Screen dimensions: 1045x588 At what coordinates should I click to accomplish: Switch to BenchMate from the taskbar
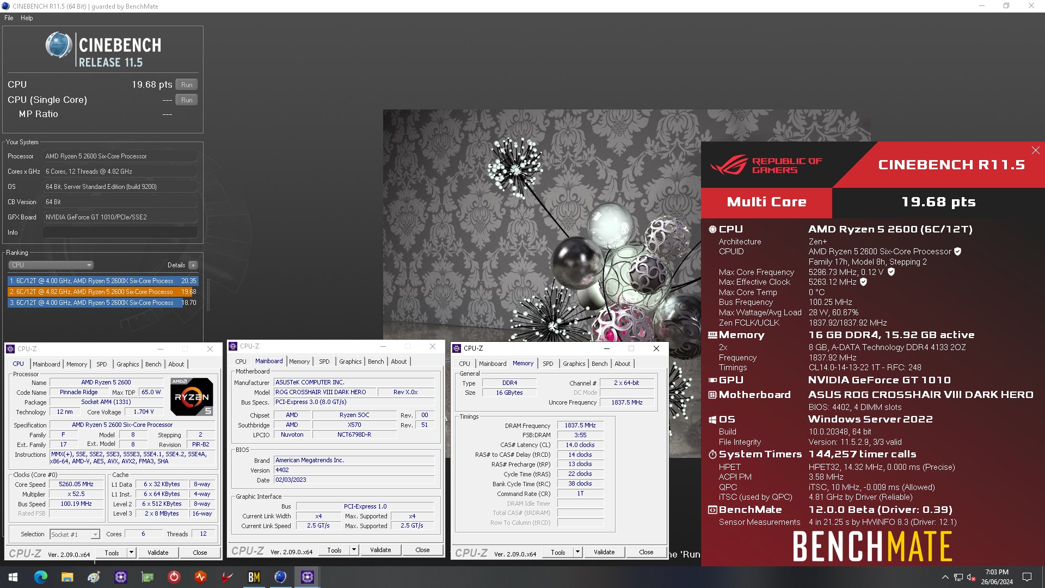pos(254,577)
